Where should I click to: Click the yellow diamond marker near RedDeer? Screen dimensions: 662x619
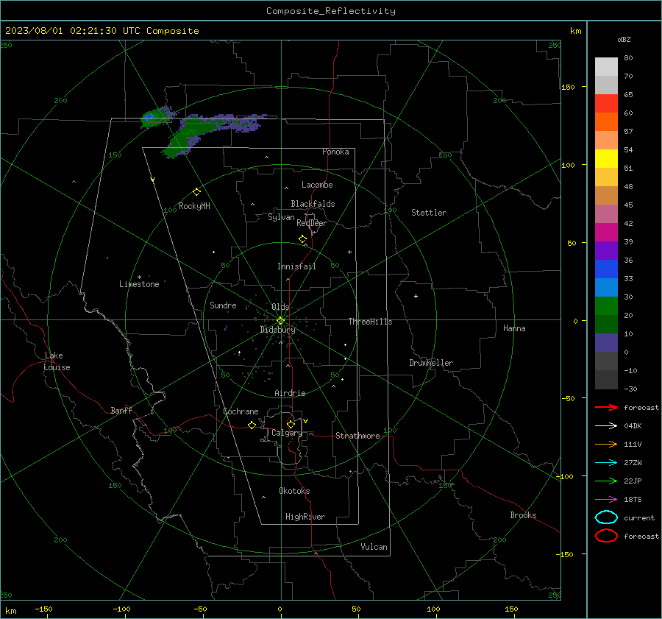pos(302,239)
